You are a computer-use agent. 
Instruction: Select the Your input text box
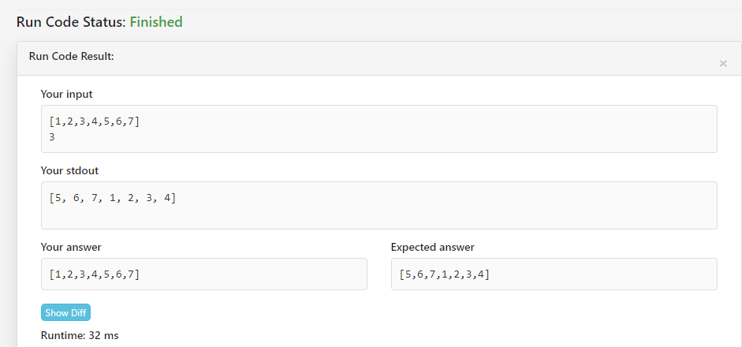point(379,129)
